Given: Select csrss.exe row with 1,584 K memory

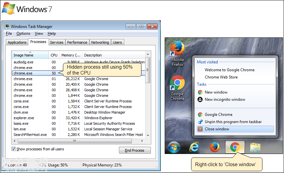Looking at the screenshot, I should click(x=79, y=101).
